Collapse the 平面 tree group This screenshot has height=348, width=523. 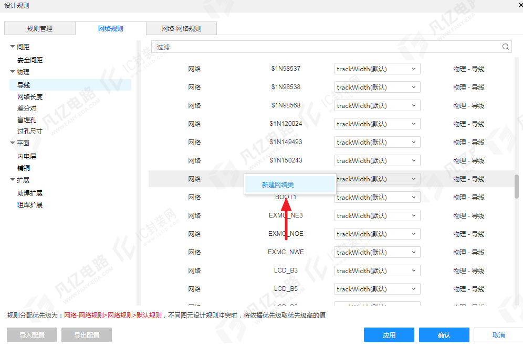click(x=13, y=143)
